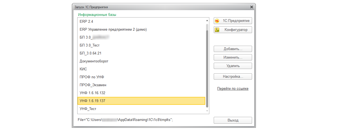Launch 1С:Предприятие mode
The height and width of the screenshot is (130, 337).
233,21
